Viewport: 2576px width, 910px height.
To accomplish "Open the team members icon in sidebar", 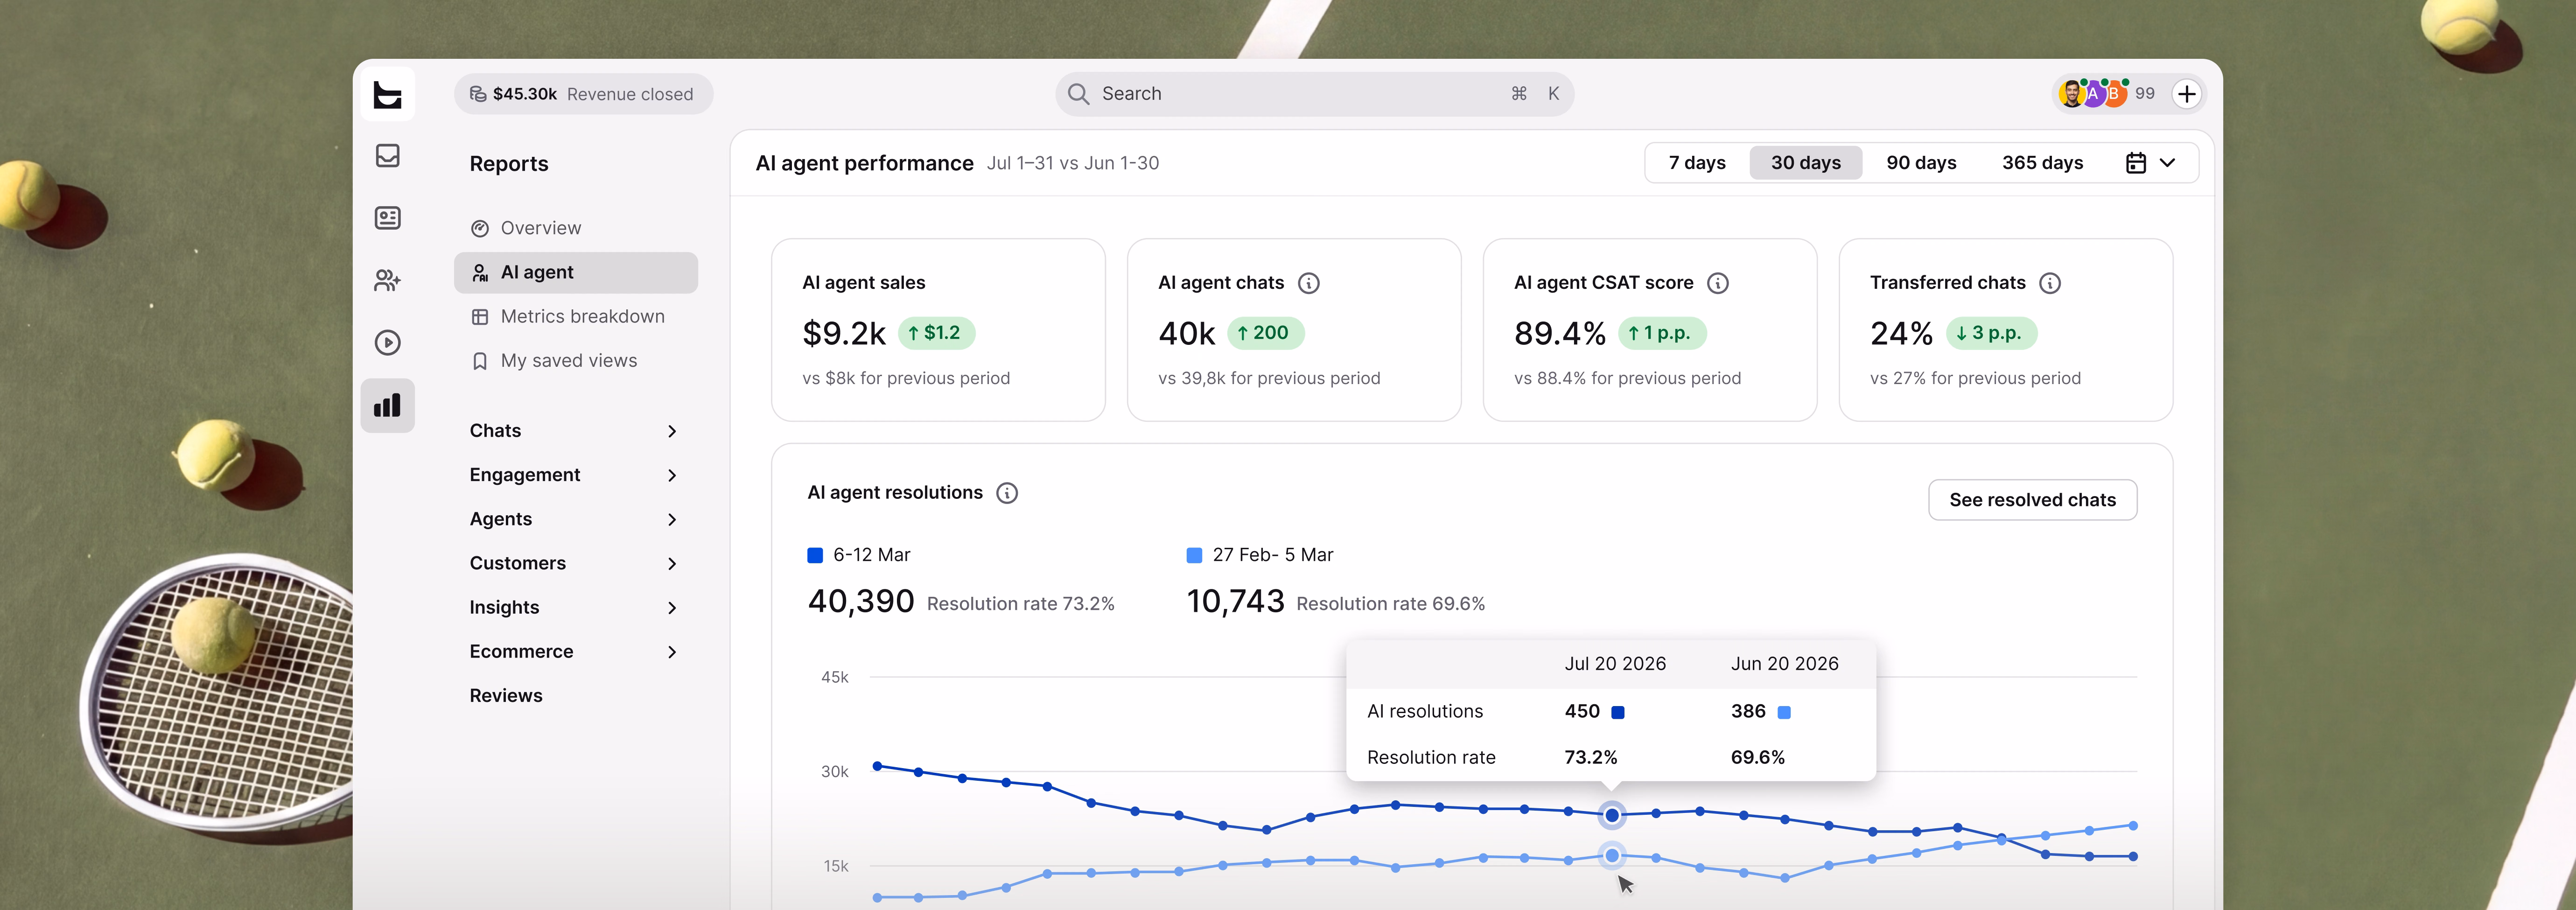I will (x=387, y=281).
